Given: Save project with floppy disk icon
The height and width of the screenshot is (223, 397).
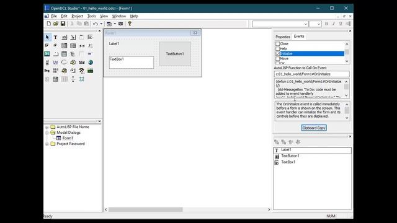Looking at the screenshot, I should pyautogui.click(x=63, y=24).
